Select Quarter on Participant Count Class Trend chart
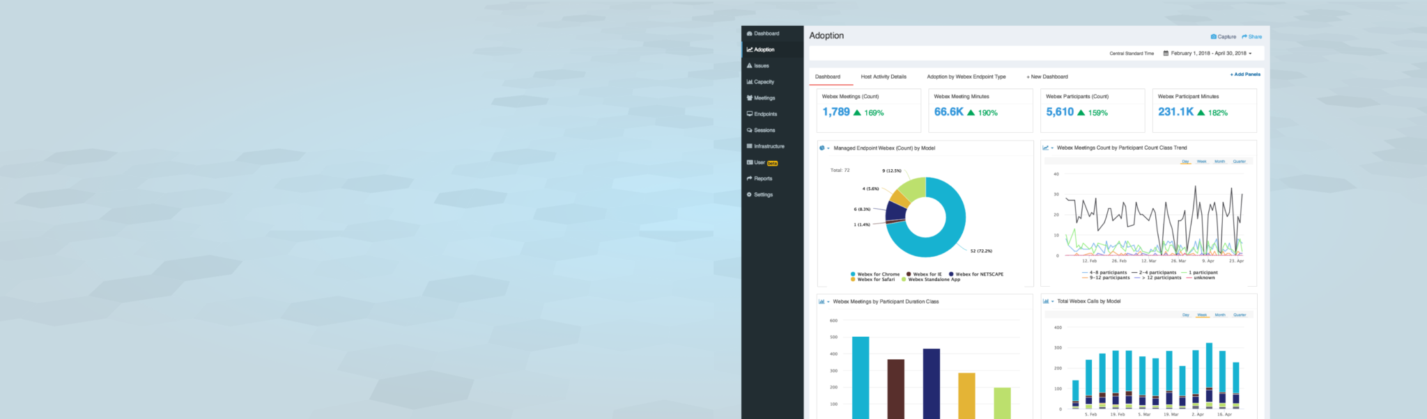1427x419 pixels. pos(1239,161)
